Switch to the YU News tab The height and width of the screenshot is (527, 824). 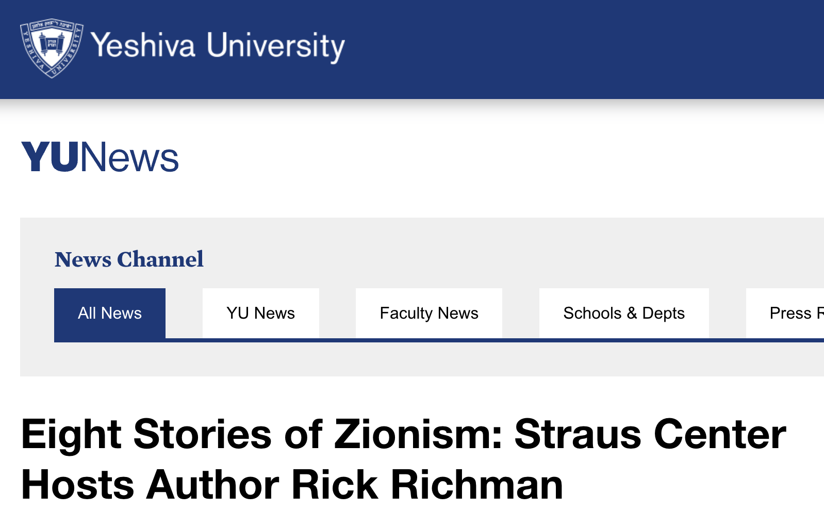260,313
